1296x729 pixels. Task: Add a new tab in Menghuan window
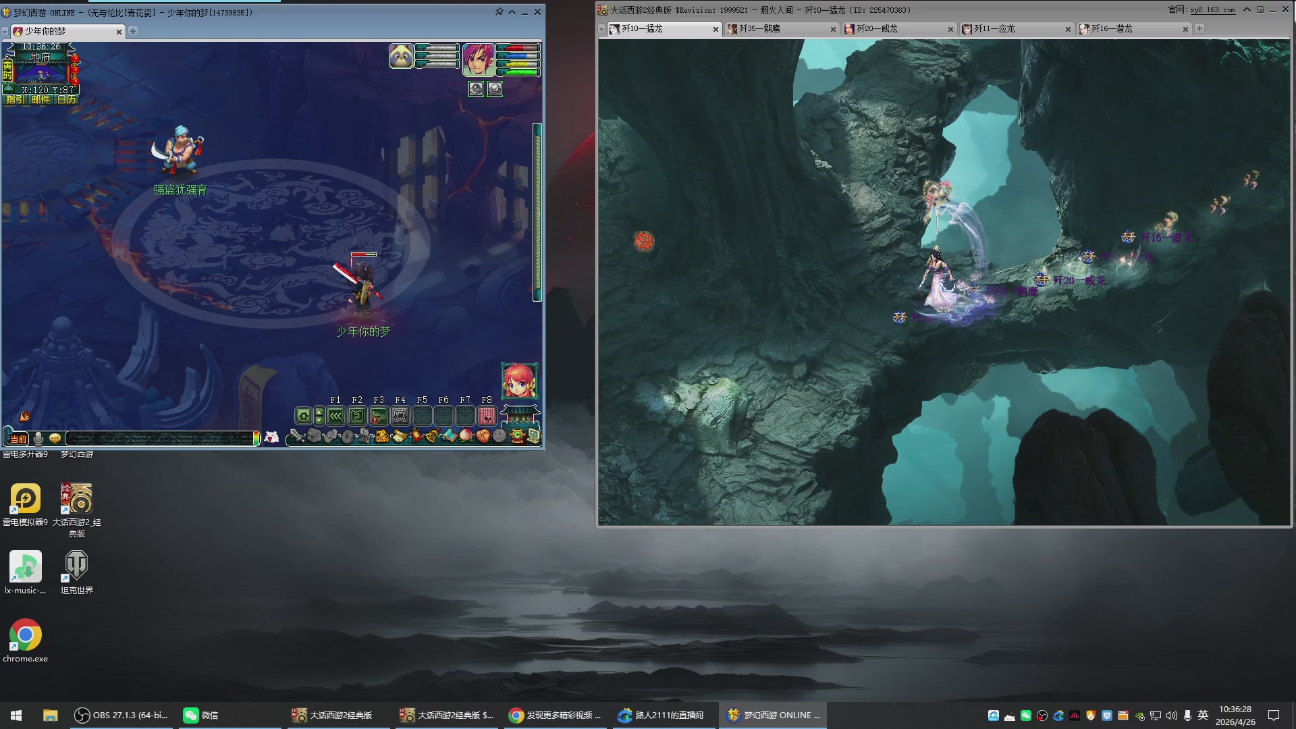pyautogui.click(x=133, y=31)
